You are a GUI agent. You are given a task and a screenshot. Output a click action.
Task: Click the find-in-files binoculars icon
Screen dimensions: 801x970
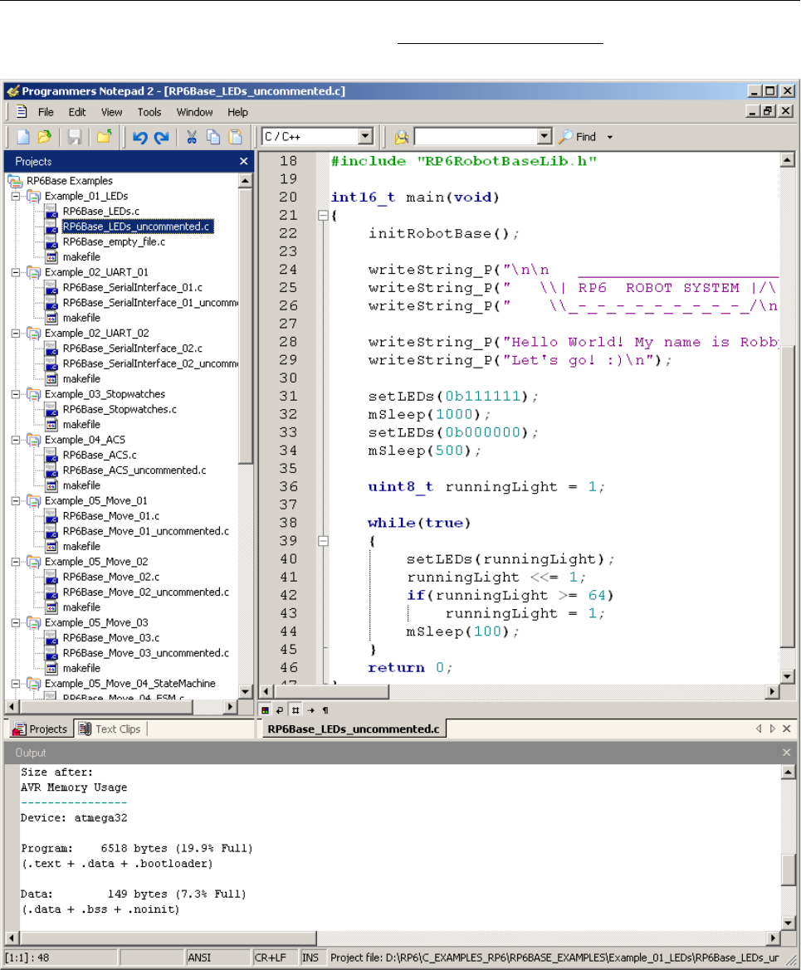[x=401, y=137]
